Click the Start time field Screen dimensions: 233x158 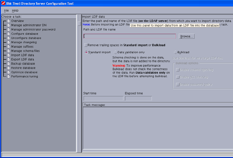103,98
